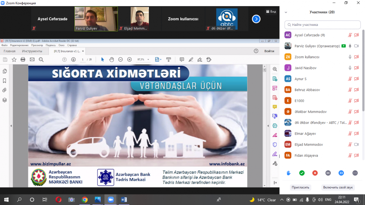Click the speed up forward reaction
This screenshot has height=205, width=365.
point(341,173)
